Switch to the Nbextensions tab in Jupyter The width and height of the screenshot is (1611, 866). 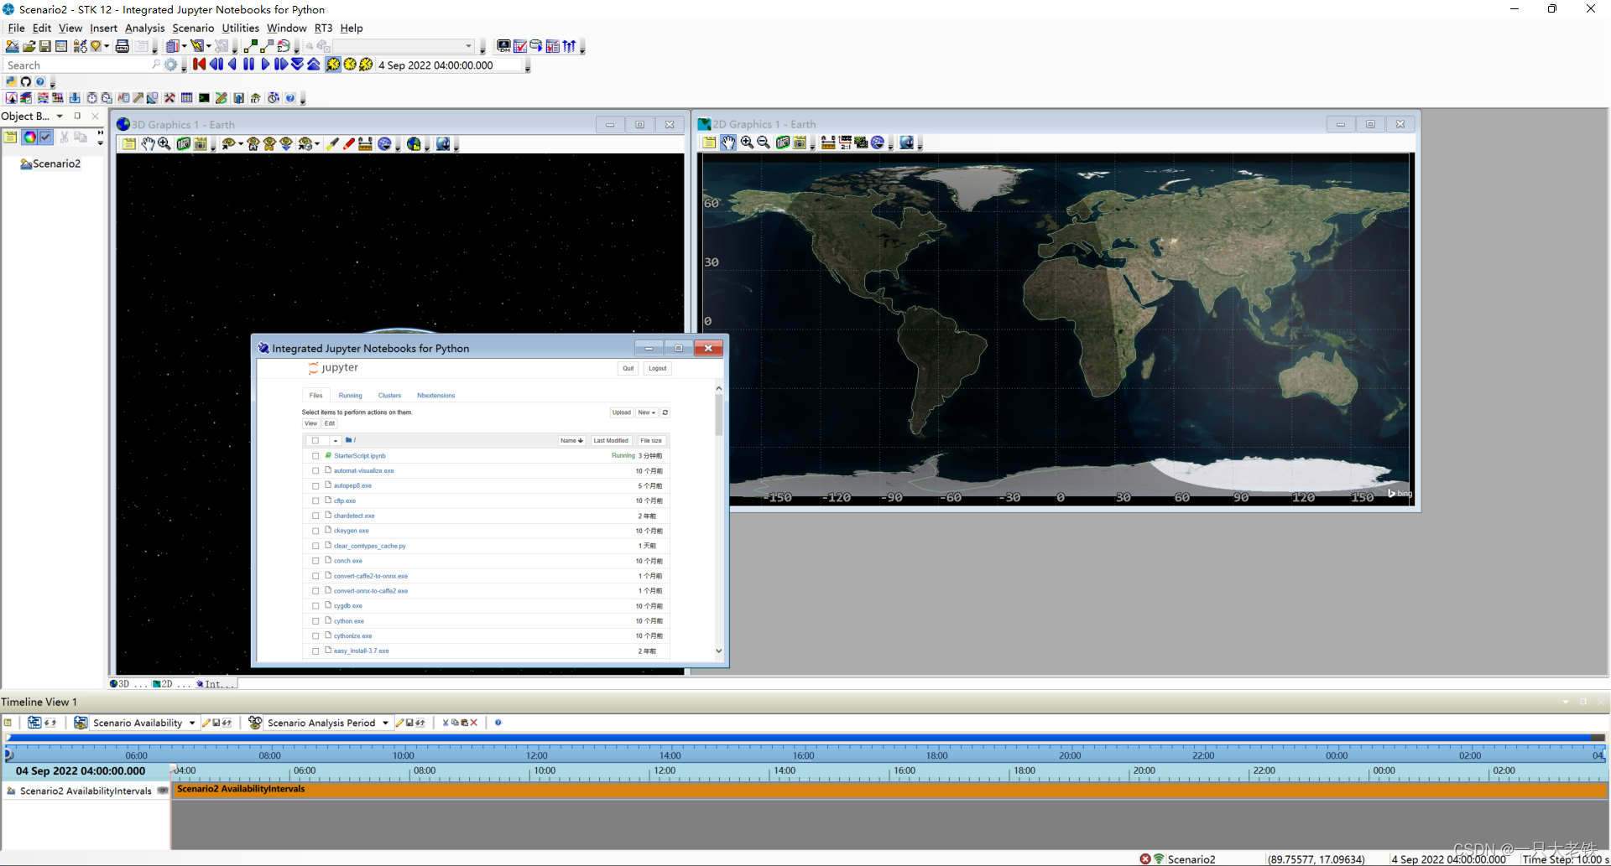pos(435,396)
